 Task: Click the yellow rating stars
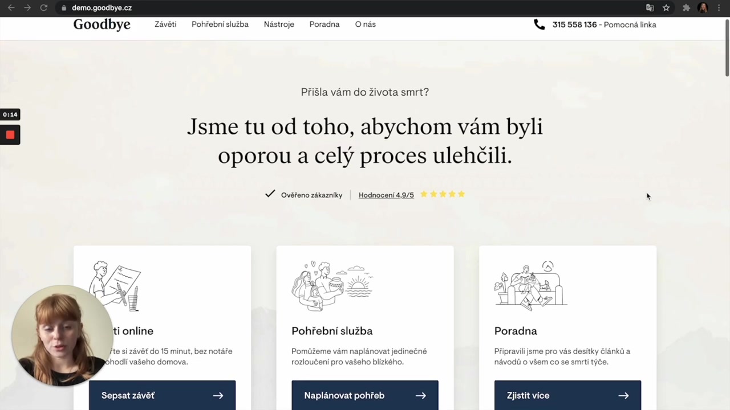443,194
